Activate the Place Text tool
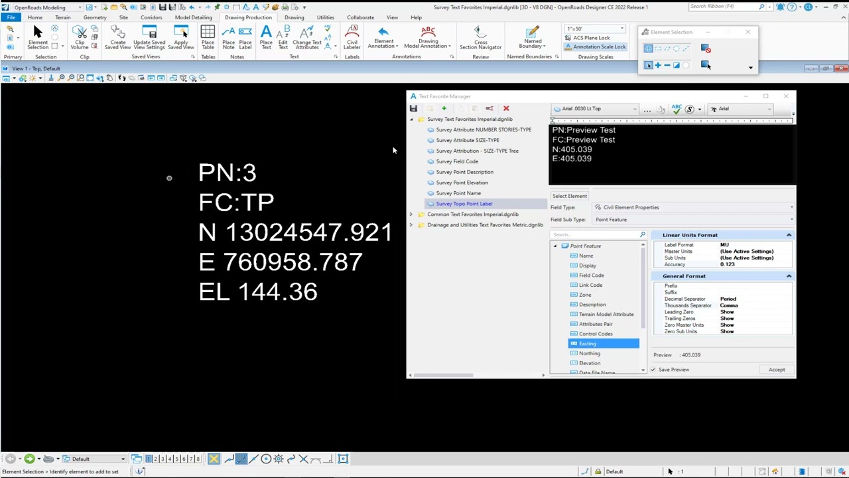The image size is (849, 478). 266,37
